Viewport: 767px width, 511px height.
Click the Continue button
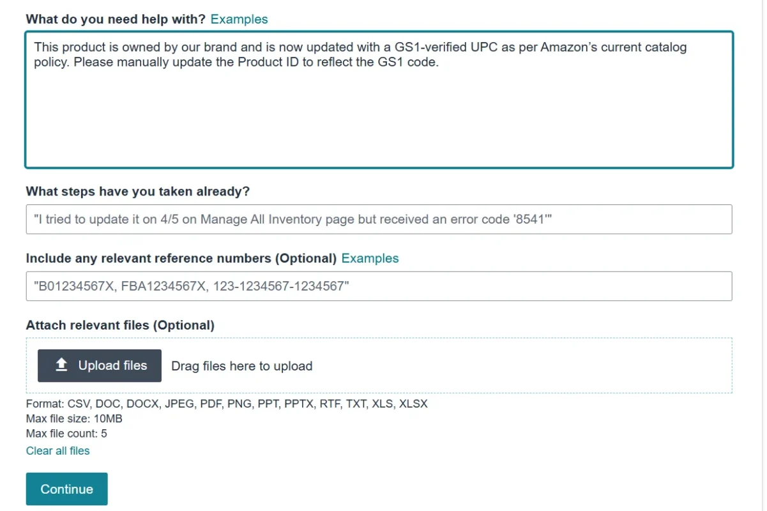tap(66, 489)
